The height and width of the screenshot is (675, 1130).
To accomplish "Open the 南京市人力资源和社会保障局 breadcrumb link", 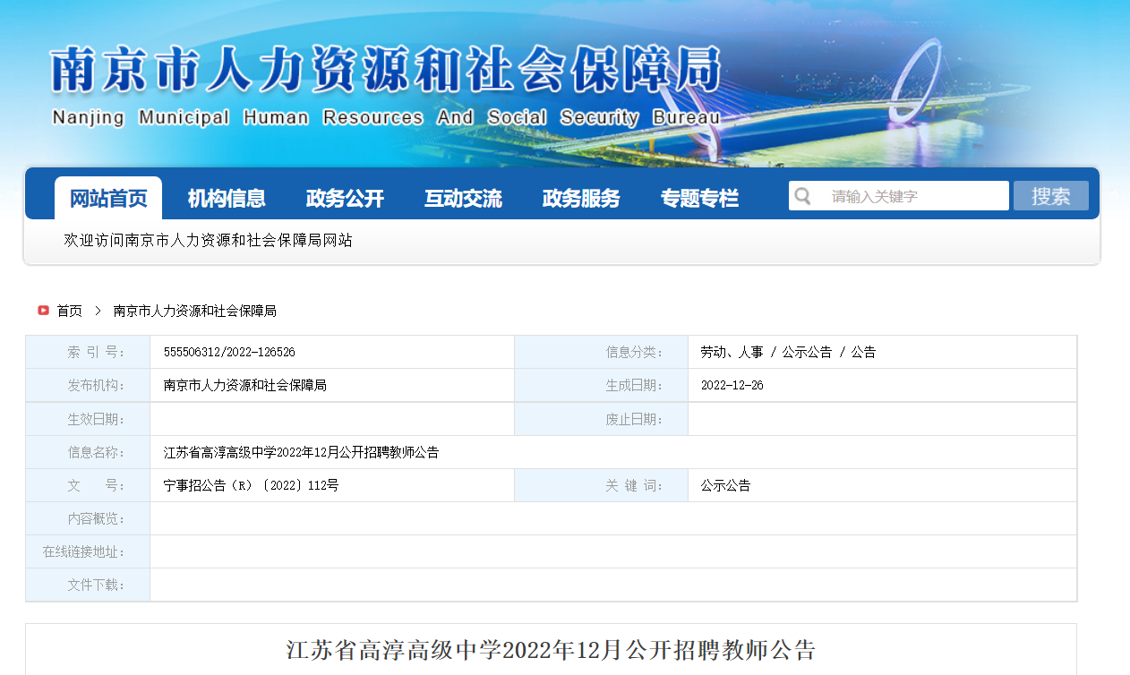I will [194, 311].
